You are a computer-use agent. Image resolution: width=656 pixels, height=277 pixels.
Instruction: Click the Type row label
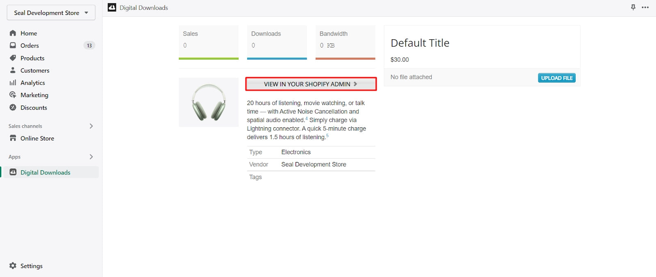[x=255, y=152]
